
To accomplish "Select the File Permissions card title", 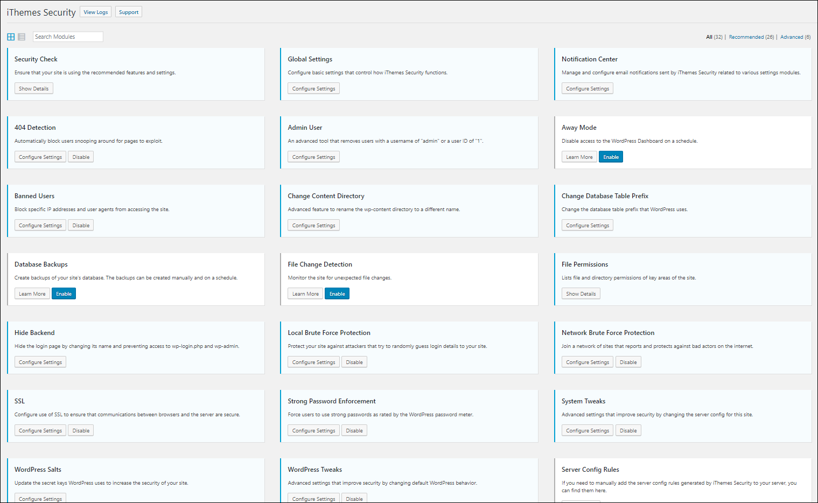I will (x=585, y=264).
